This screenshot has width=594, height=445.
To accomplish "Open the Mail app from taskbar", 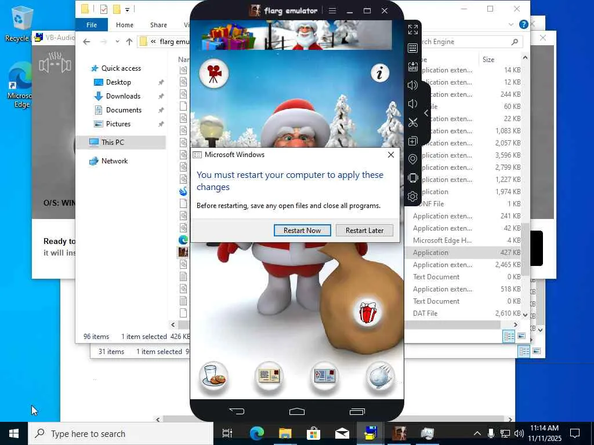I will pos(342,433).
